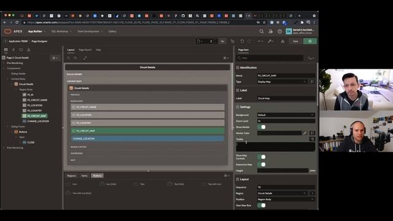Open the Tooltip code editor icon
Viewport: 393px width, 221px height.
[x=312, y=139]
